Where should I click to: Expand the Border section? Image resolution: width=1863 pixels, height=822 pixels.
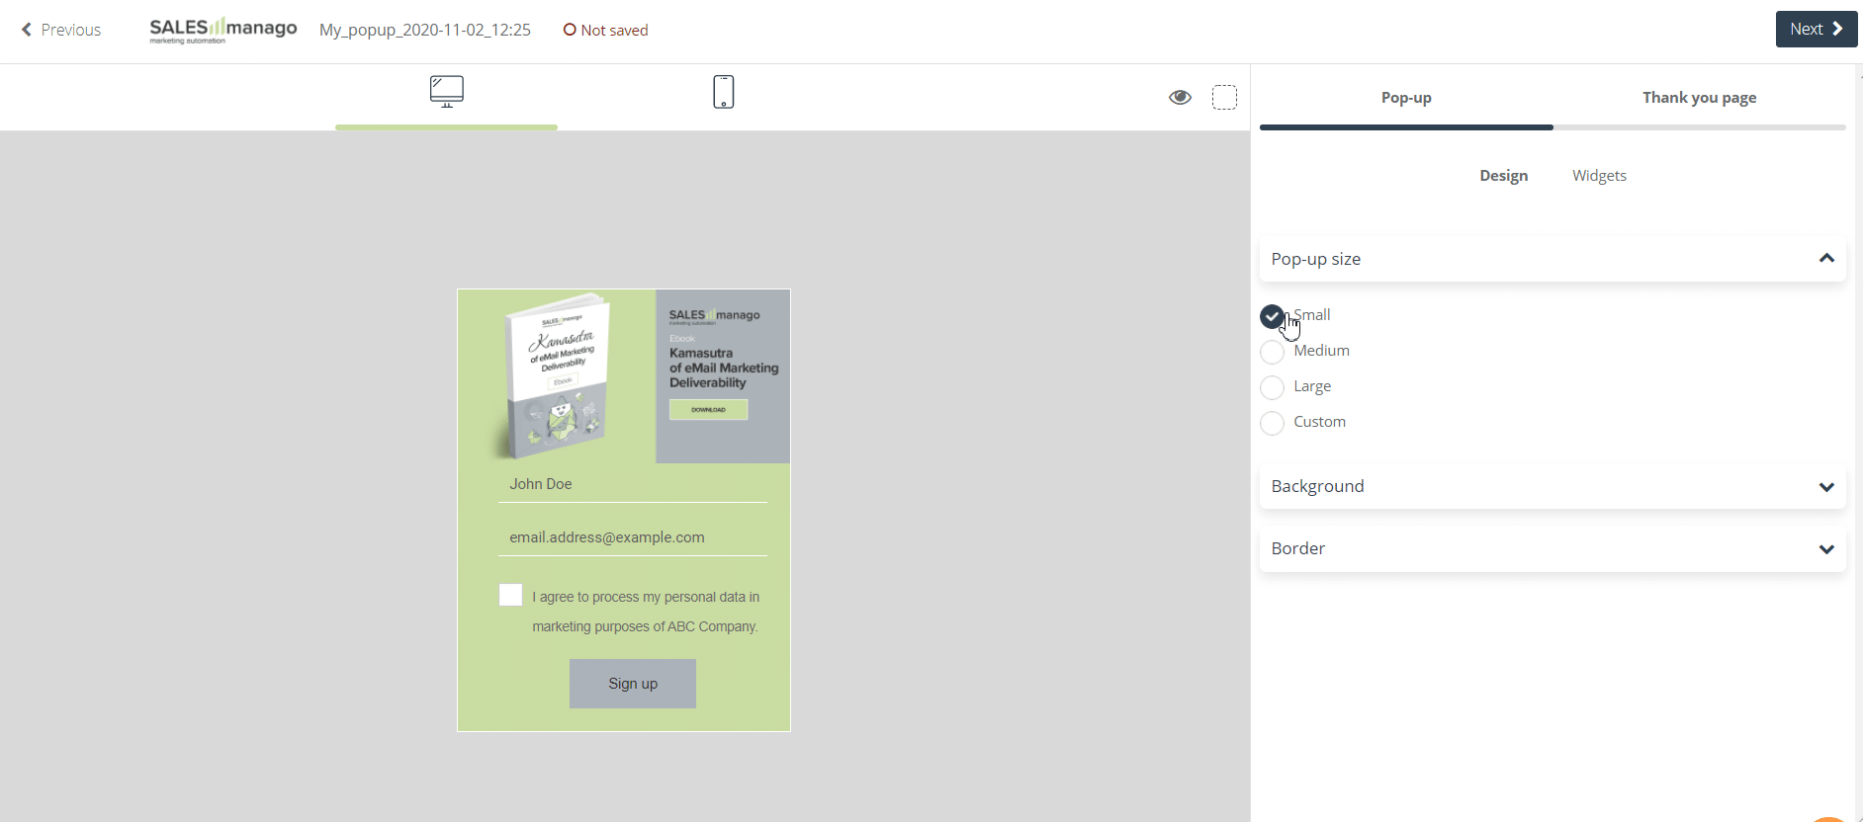(x=1552, y=548)
